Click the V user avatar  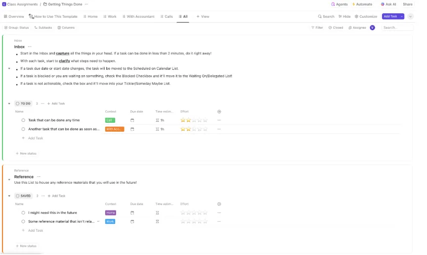click(x=372, y=28)
